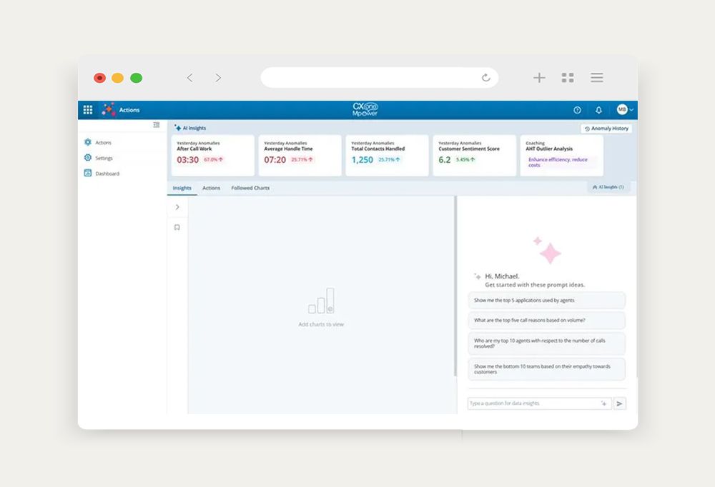Open the browser hamburger menu
The width and height of the screenshot is (715, 487).
pos(597,78)
